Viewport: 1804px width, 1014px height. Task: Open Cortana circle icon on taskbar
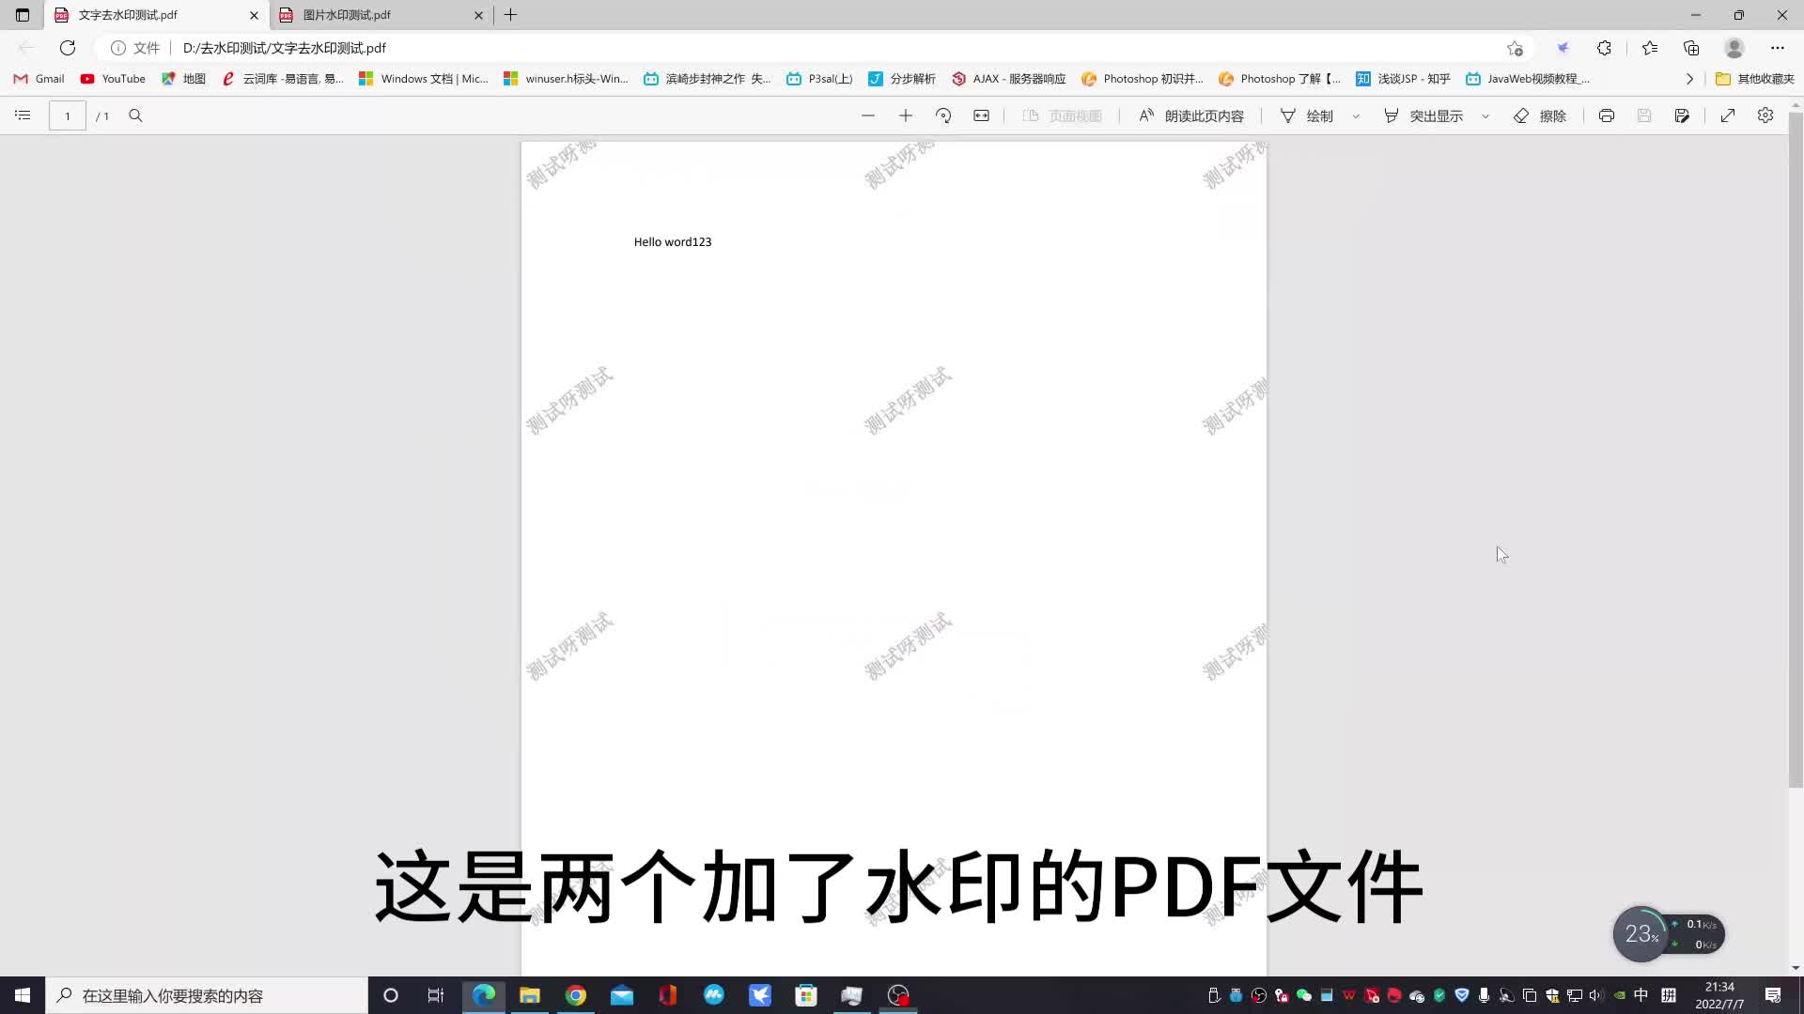click(391, 995)
